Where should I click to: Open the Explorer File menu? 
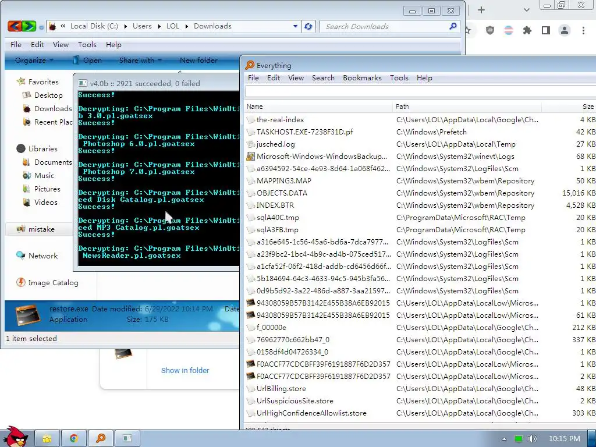click(x=16, y=45)
